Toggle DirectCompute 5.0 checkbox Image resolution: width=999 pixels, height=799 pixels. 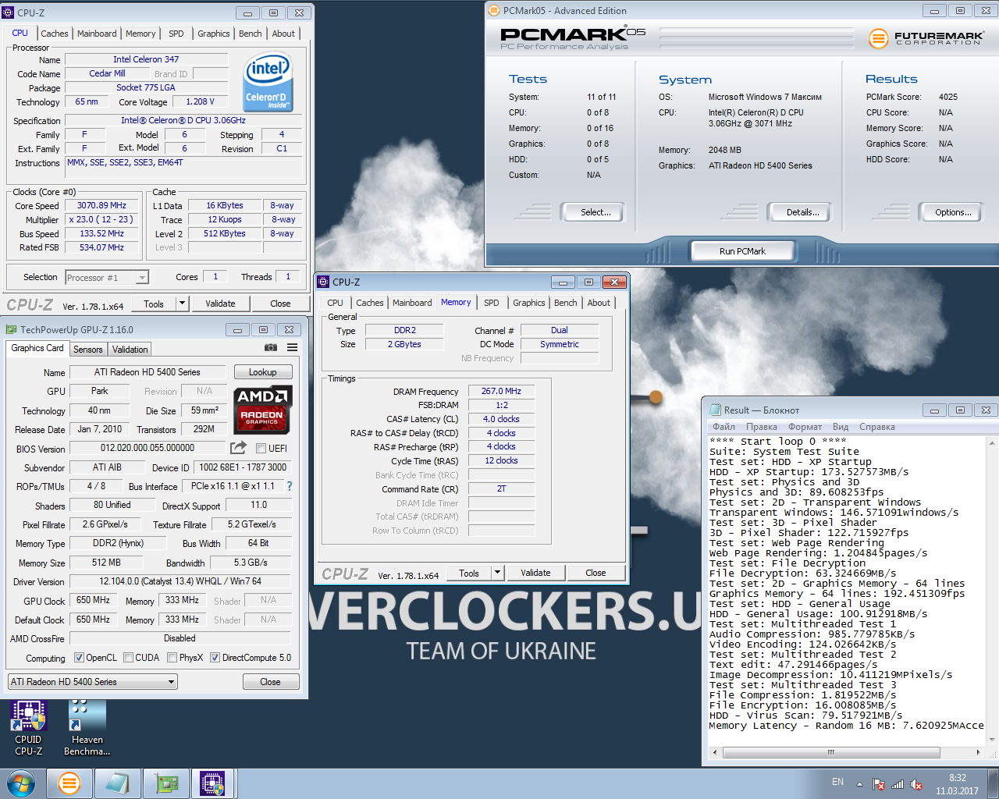coord(215,658)
